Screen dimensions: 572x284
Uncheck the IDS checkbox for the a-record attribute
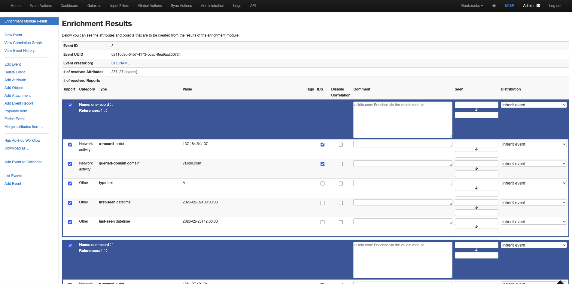click(x=322, y=144)
